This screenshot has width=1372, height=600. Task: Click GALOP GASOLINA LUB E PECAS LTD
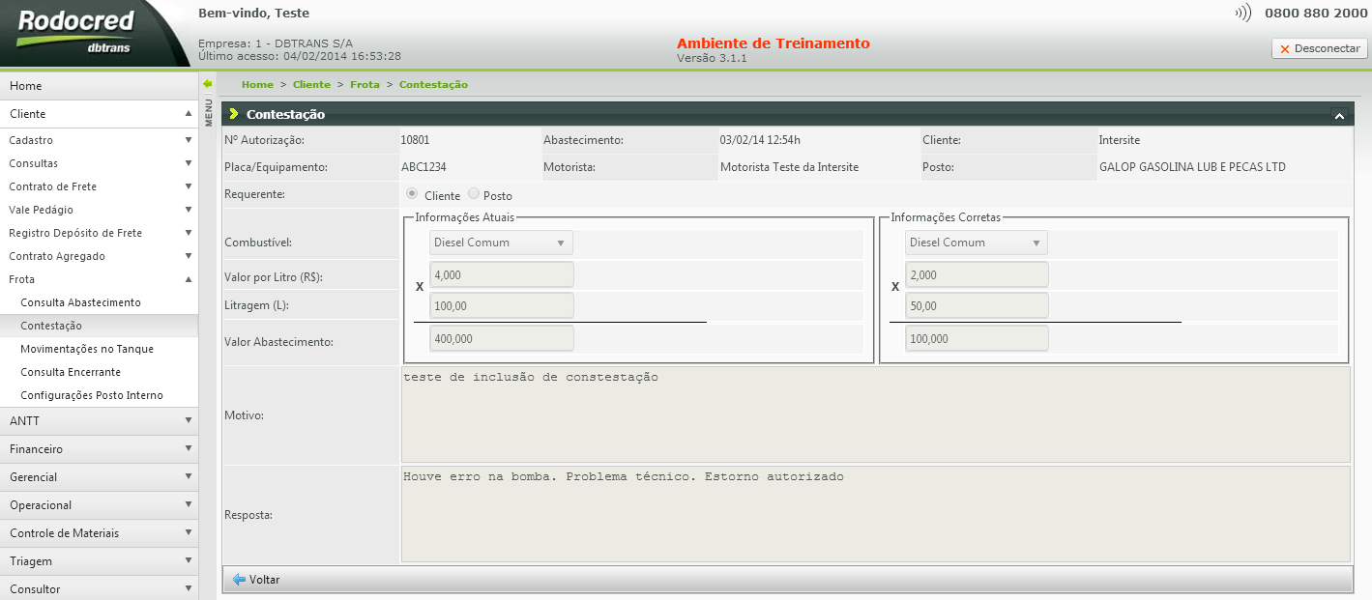click(1192, 167)
